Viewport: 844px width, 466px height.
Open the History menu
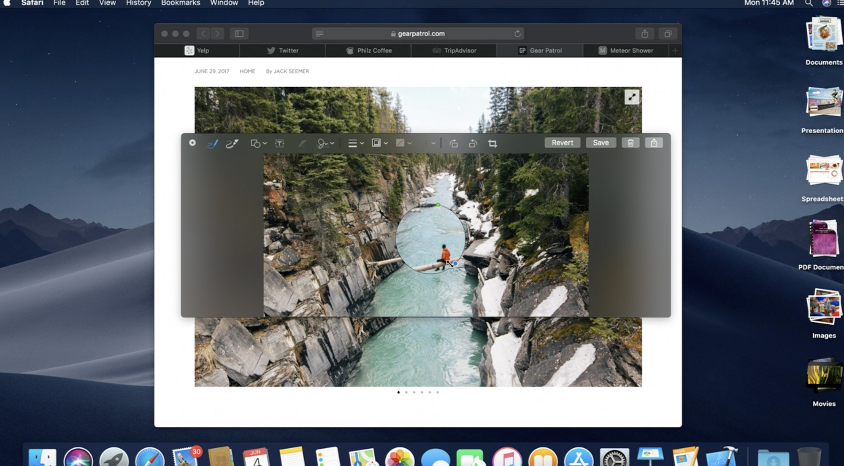(x=138, y=3)
